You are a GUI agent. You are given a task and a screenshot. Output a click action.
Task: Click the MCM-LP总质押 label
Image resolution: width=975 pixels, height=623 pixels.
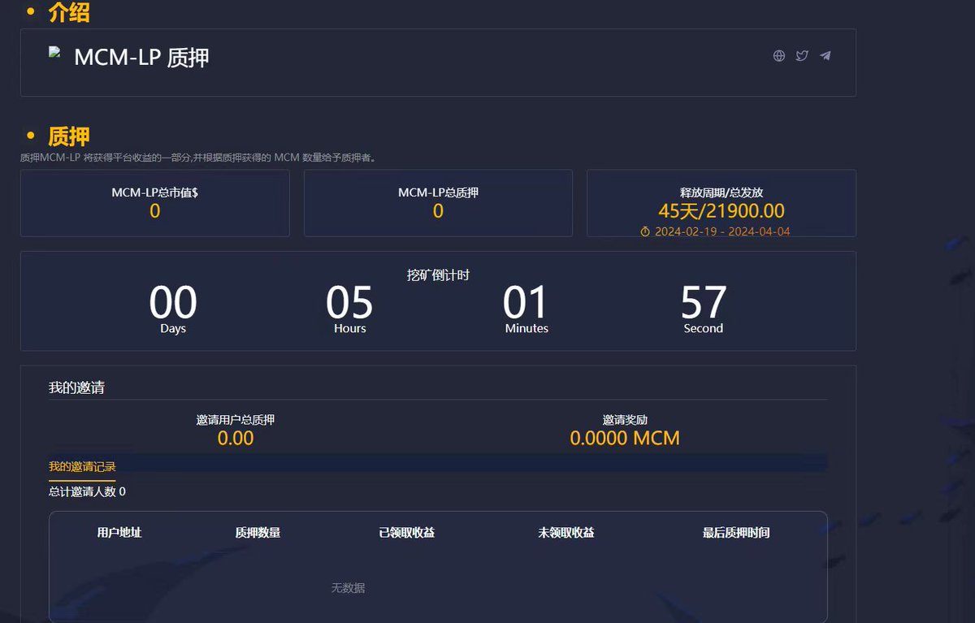click(438, 193)
